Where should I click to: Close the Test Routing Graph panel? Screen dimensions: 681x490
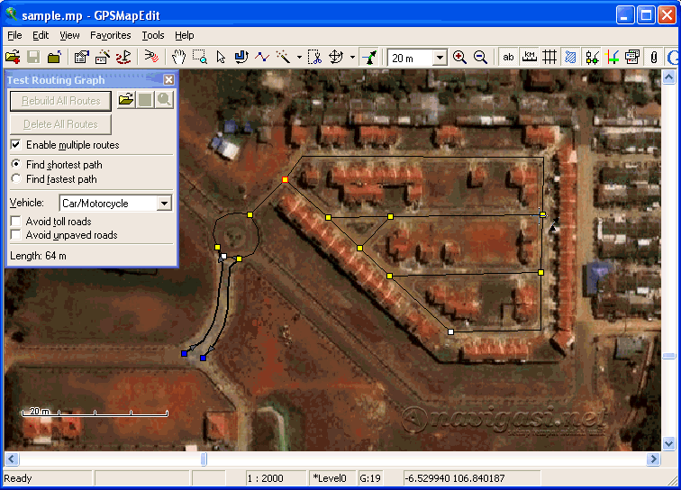[168, 79]
